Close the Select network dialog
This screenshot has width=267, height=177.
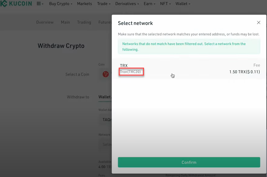[x=258, y=23]
